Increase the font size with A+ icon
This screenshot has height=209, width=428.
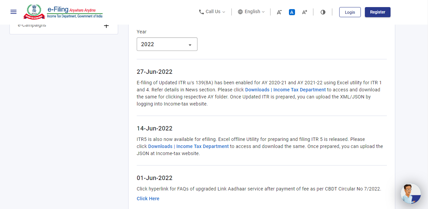(x=304, y=12)
